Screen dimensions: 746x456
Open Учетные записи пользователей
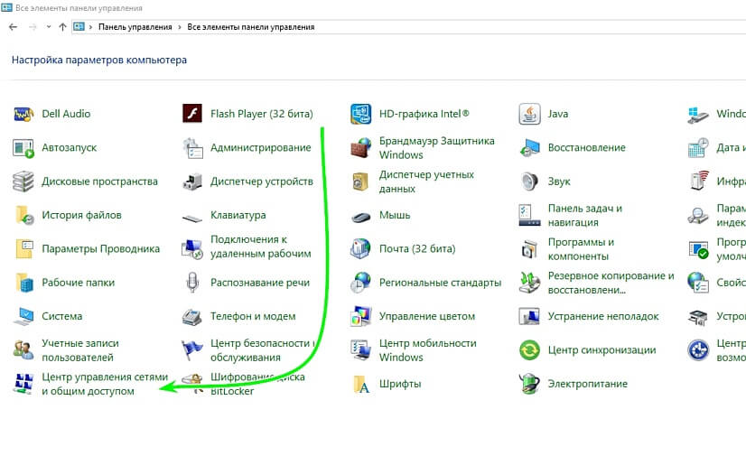tap(79, 350)
